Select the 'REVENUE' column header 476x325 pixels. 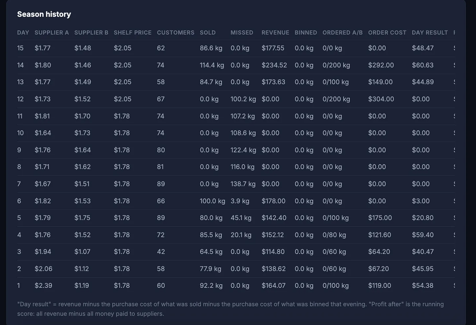pyautogui.click(x=275, y=33)
